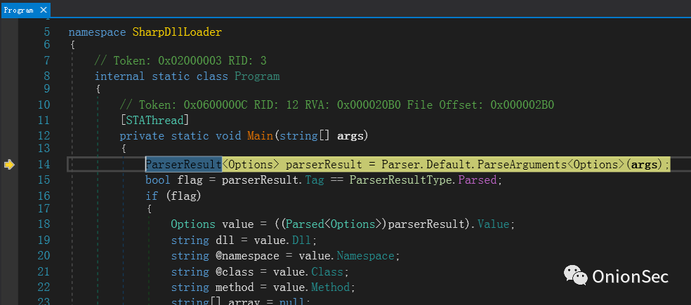Select the SharpDllLoader namespace name
The height and width of the screenshot is (305, 691).
(x=177, y=32)
